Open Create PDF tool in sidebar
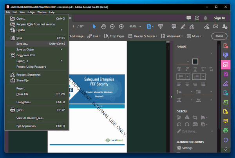Screen dimensions: 235x158 226,46
